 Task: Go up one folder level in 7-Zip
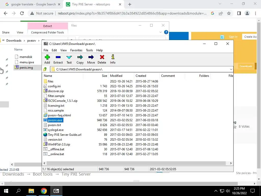[x=45, y=69]
